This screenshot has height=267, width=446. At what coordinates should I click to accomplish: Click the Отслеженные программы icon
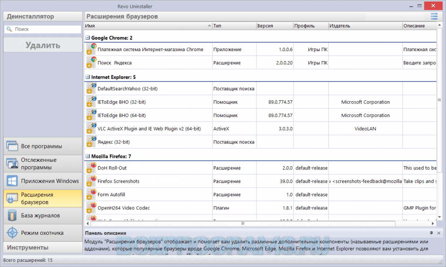tap(12, 164)
